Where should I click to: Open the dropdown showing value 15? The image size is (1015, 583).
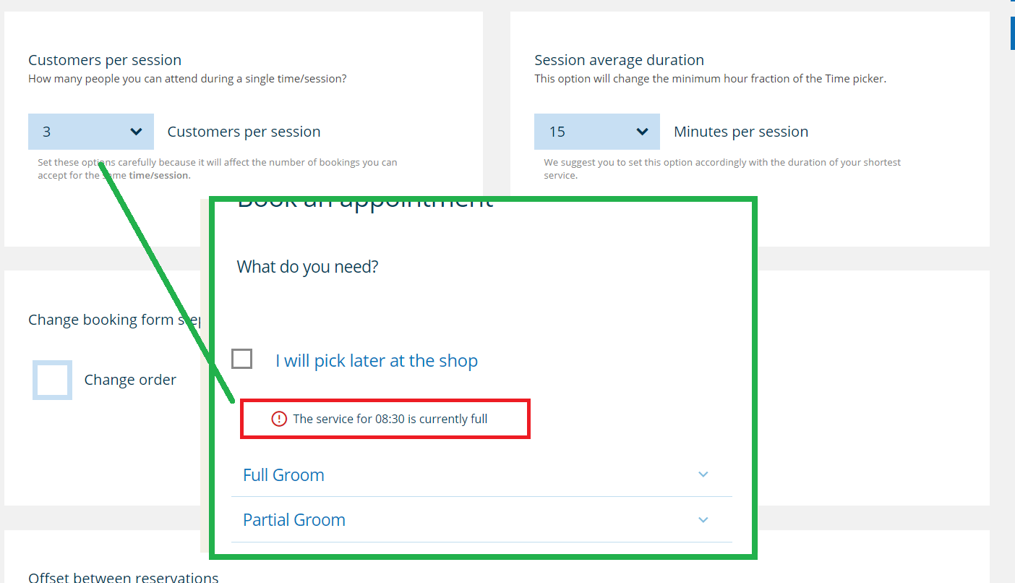tap(597, 132)
